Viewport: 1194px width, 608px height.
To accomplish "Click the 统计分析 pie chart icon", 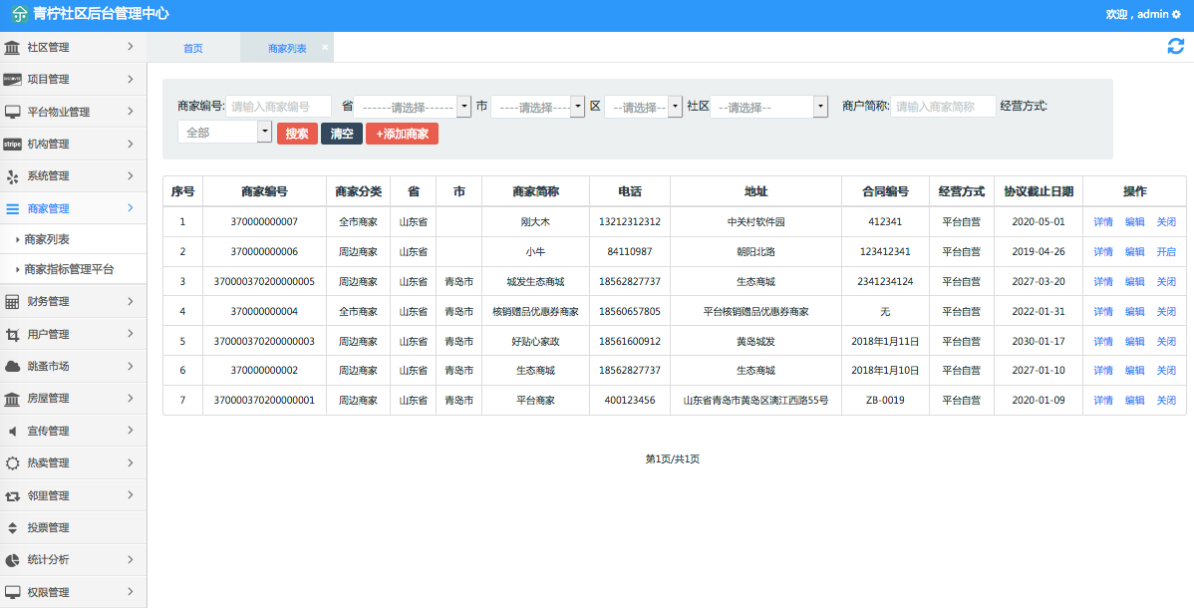I will 12,560.
